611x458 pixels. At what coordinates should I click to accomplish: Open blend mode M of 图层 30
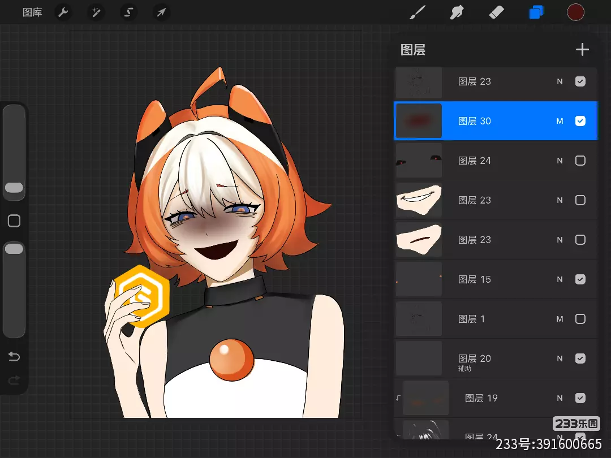[560, 121]
